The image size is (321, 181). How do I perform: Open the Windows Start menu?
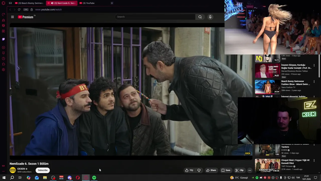[4, 178]
